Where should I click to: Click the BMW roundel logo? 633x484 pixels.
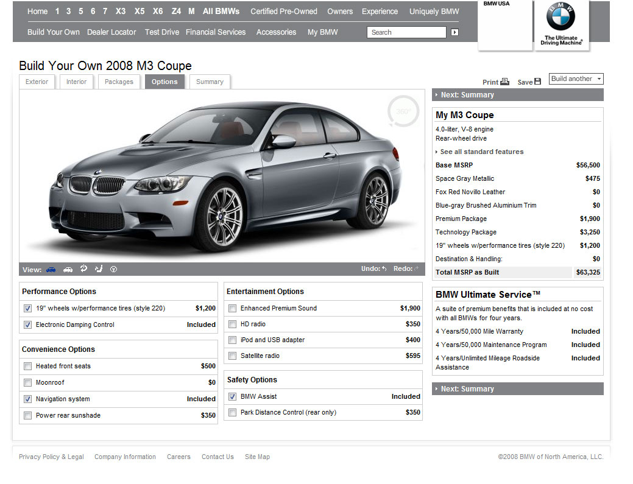coord(561,16)
